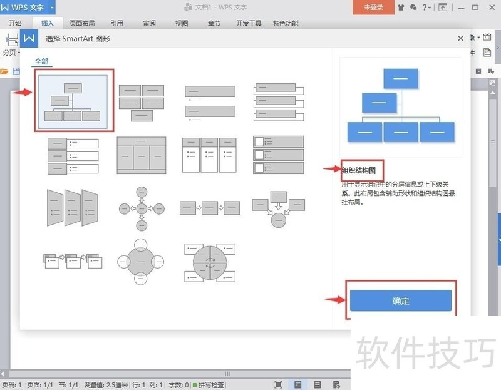Open the feedback chat icon in title bar
The image size is (501, 390).
[x=413, y=8]
